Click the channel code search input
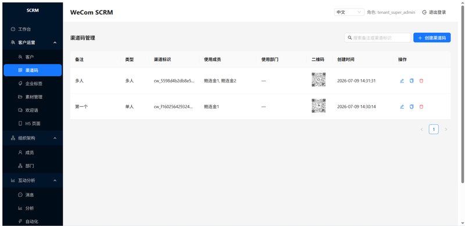 pos(377,38)
